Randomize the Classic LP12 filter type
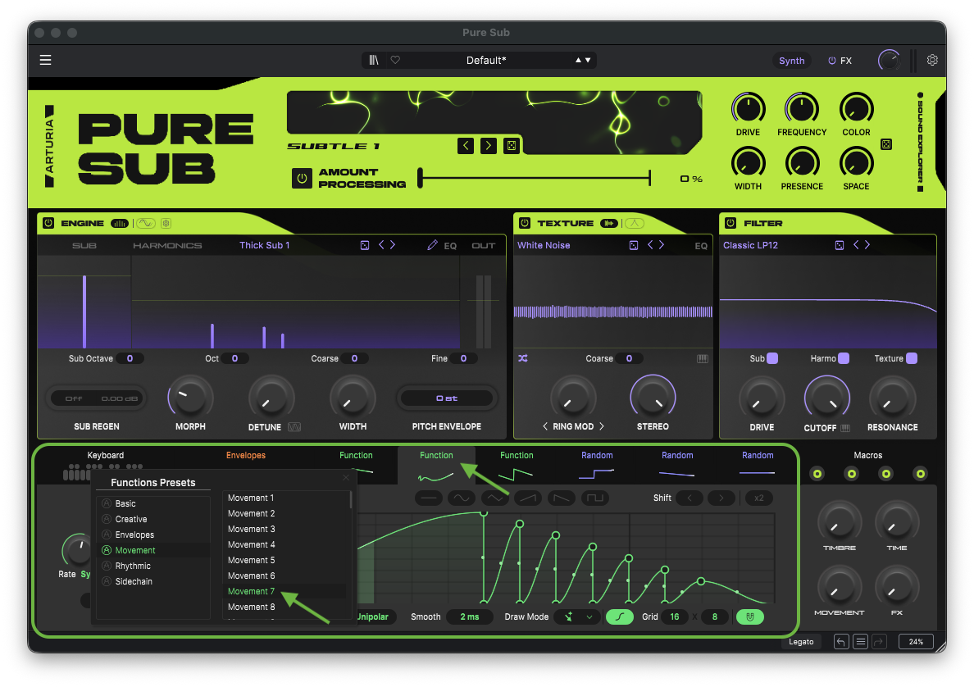Screen dimensions: 974x687 pyautogui.click(x=840, y=245)
